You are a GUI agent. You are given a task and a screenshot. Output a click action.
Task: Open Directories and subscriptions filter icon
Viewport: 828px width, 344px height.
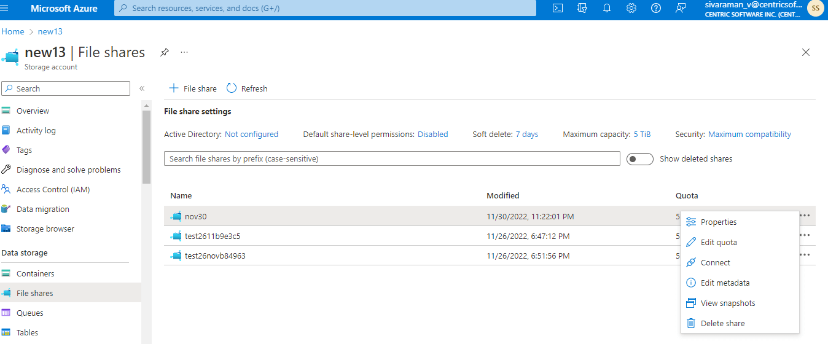[x=582, y=8]
